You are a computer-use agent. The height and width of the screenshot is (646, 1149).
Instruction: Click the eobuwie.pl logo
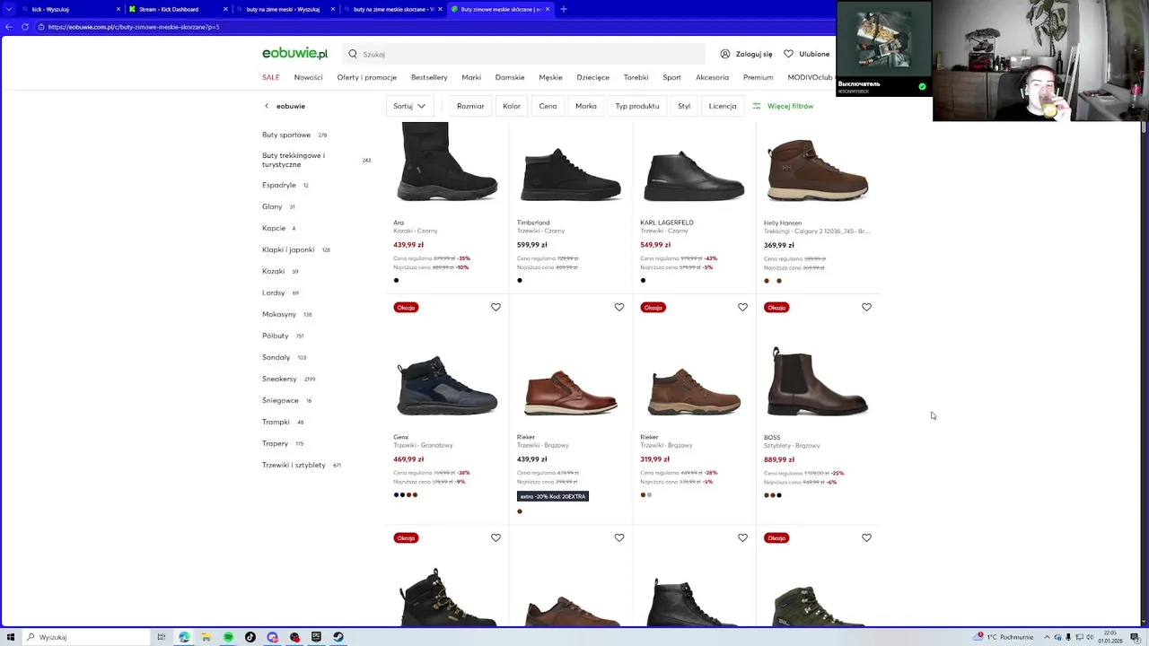[x=294, y=54]
